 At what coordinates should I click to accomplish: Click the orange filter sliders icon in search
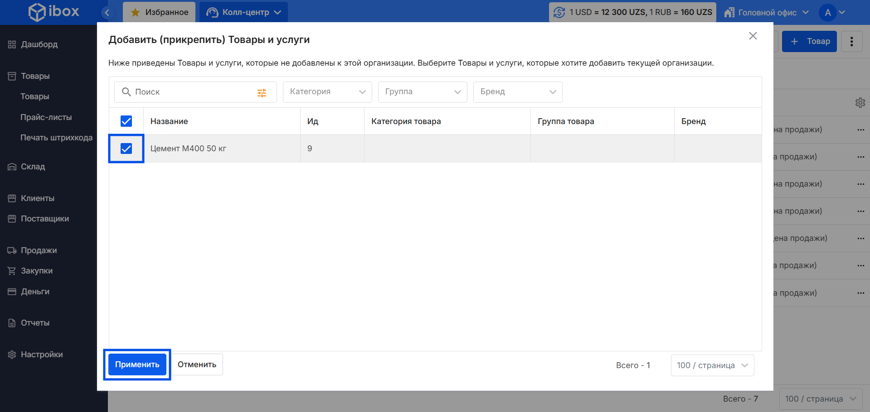pos(262,93)
